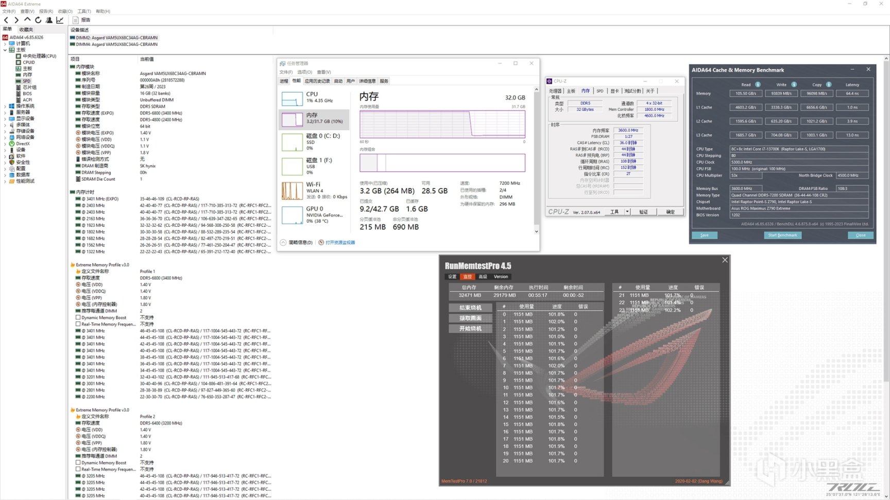Expand the DirectX tree node
The width and height of the screenshot is (890, 500).
[5, 144]
